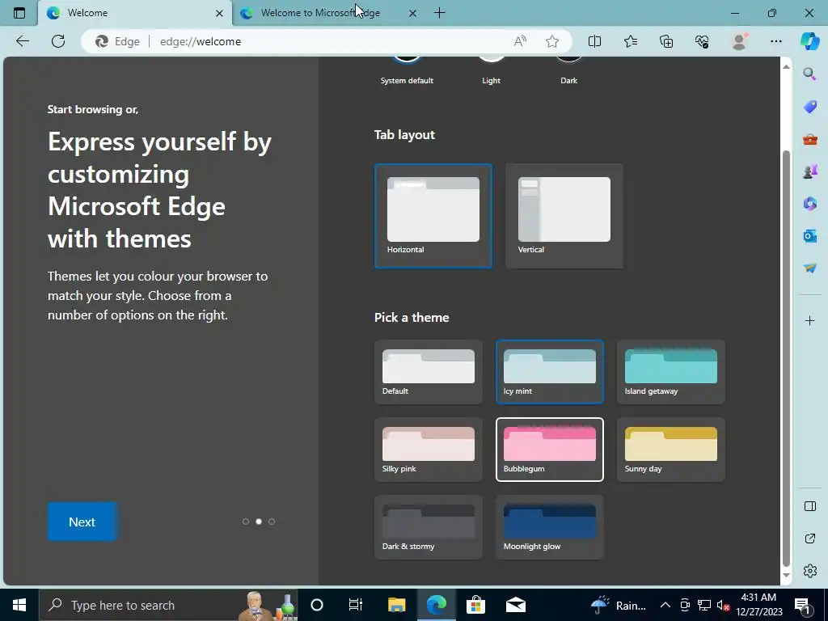Open Collections icon
The width and height of the screenshot is (828, 621).
point(666,41)
